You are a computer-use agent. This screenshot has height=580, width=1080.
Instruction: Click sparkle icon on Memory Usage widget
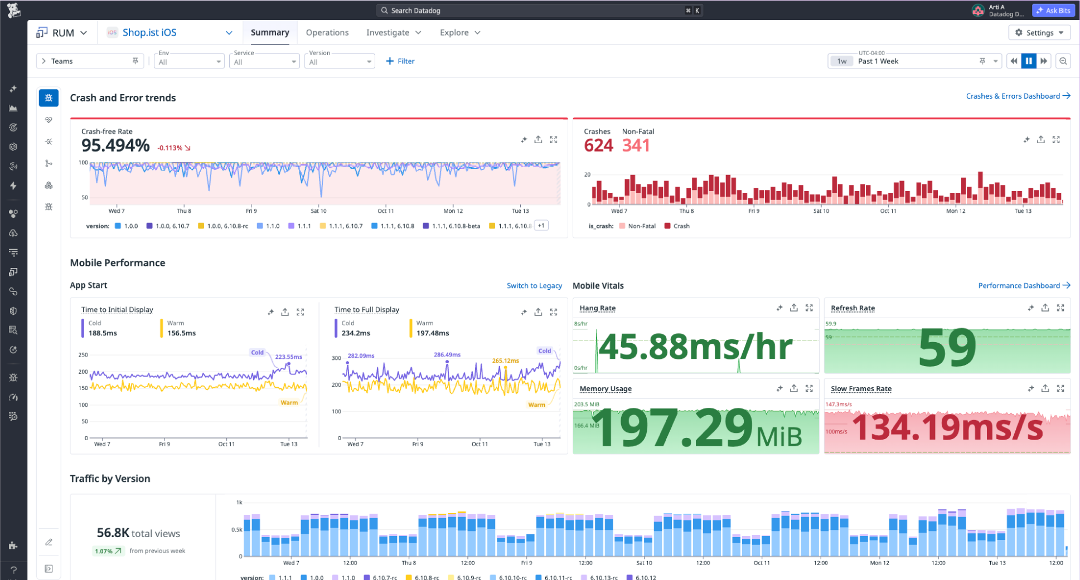pyautogui.click(x=779, y=388)
